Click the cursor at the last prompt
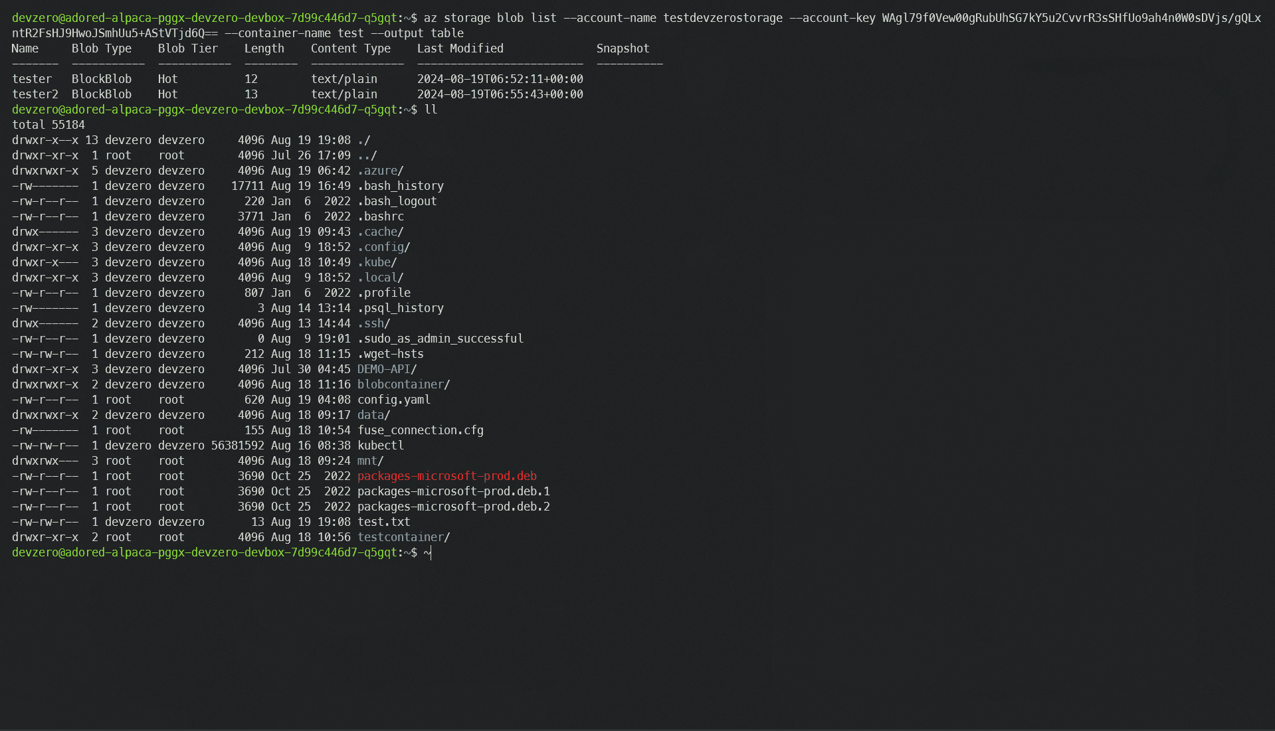 coord(429,552)
